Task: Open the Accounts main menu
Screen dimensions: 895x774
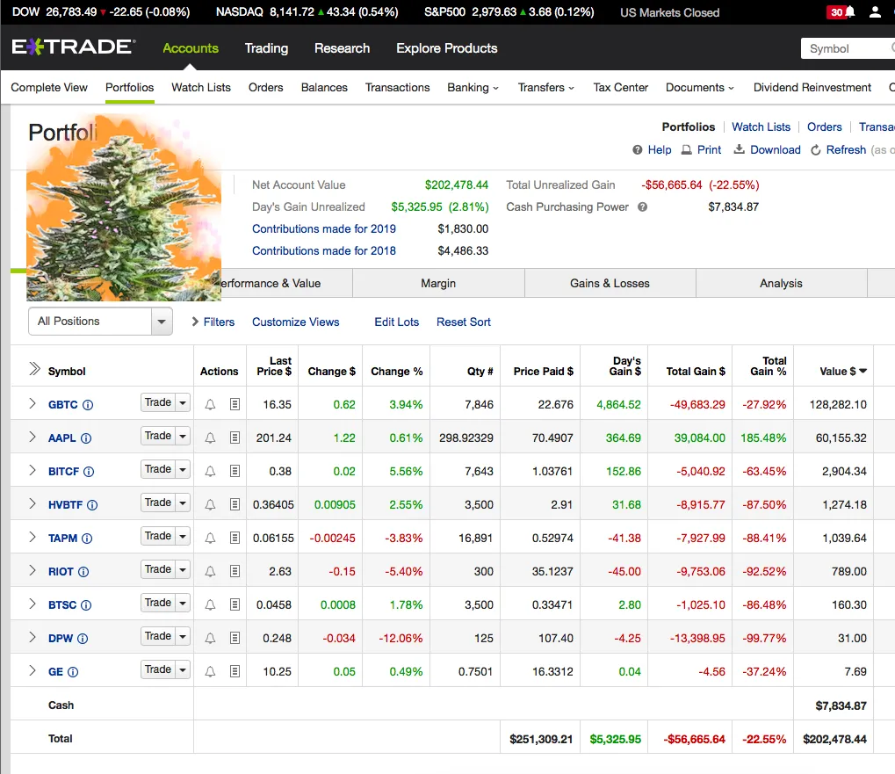Action: (191, 48)
